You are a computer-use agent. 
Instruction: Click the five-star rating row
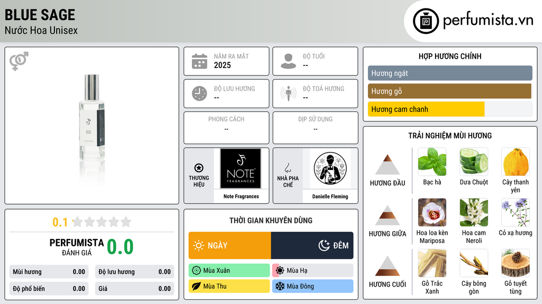(x=102, y=222)
